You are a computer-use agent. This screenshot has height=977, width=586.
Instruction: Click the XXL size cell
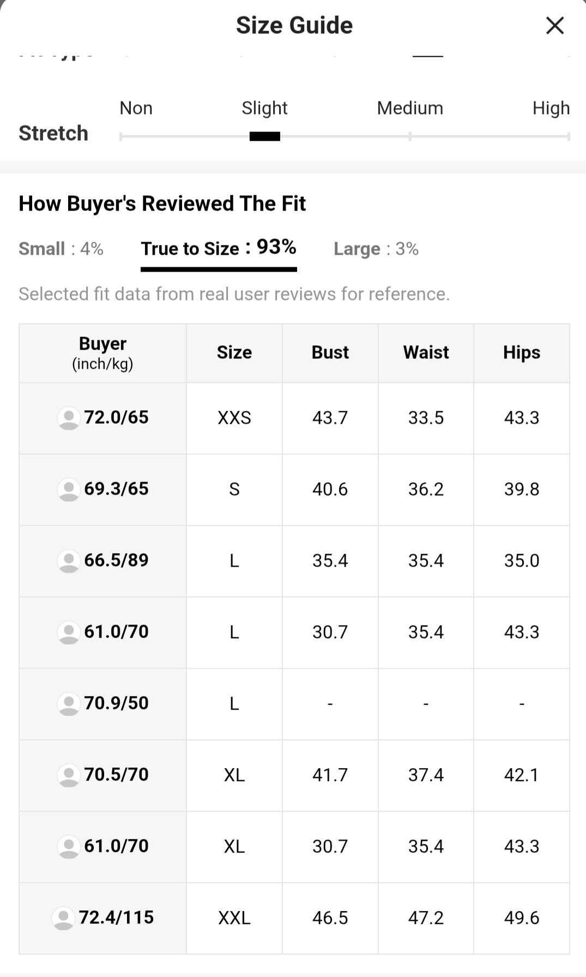[234, 918]
